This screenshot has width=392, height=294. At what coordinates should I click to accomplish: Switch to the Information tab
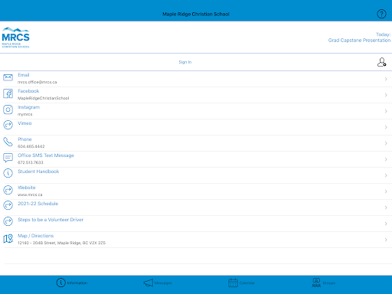tap(72, 283)
